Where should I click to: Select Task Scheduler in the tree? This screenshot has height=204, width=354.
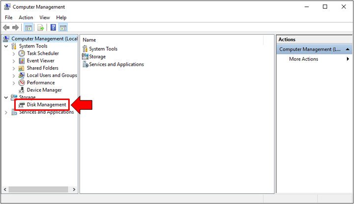pyautogui.click(x=43, y=53)
